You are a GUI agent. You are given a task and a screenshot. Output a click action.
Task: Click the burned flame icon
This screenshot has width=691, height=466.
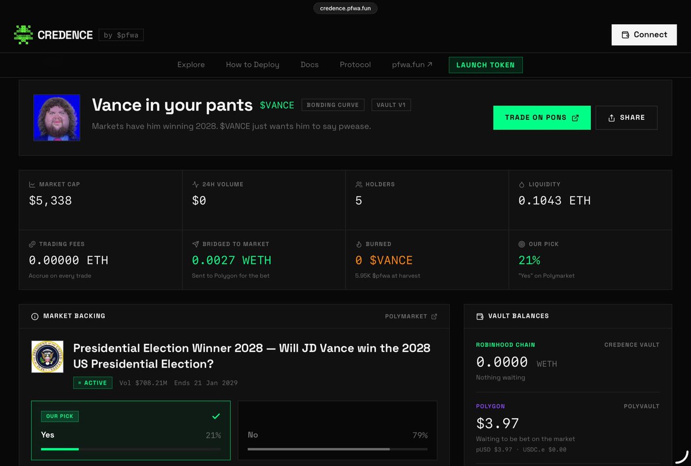click(x=359, y=244)
